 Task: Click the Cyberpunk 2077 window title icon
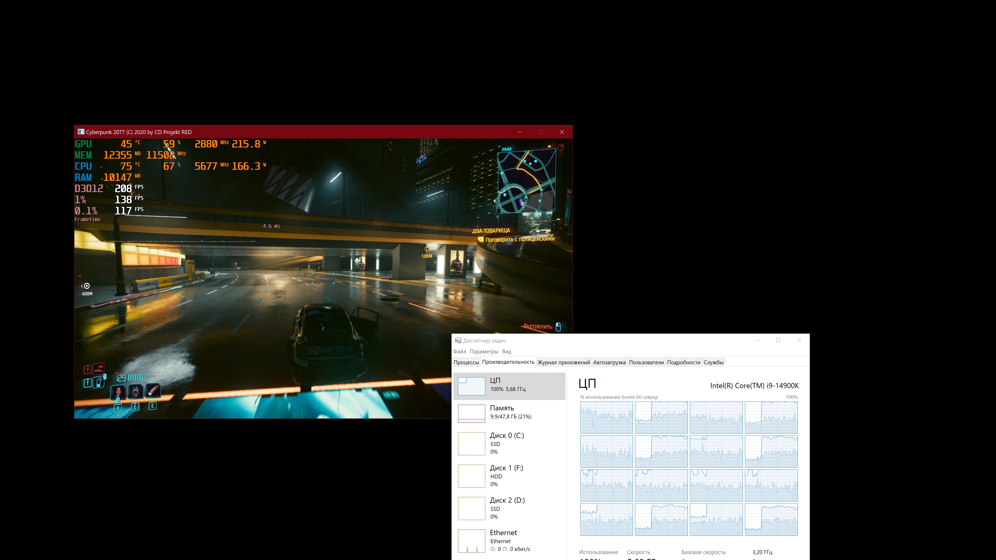[81, 132]
